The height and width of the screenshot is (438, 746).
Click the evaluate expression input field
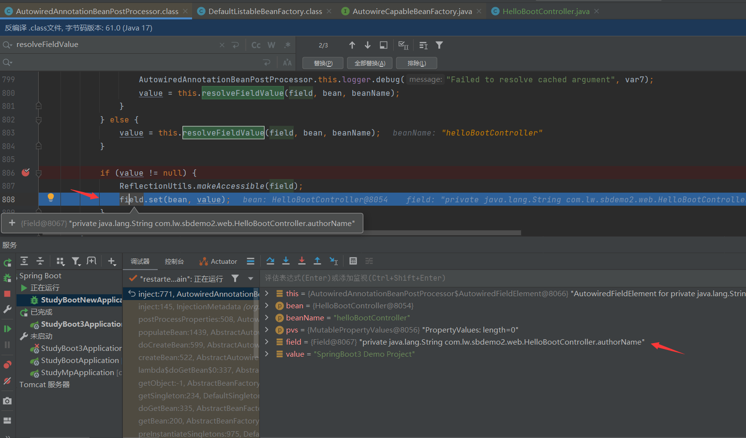coord(503,278)
